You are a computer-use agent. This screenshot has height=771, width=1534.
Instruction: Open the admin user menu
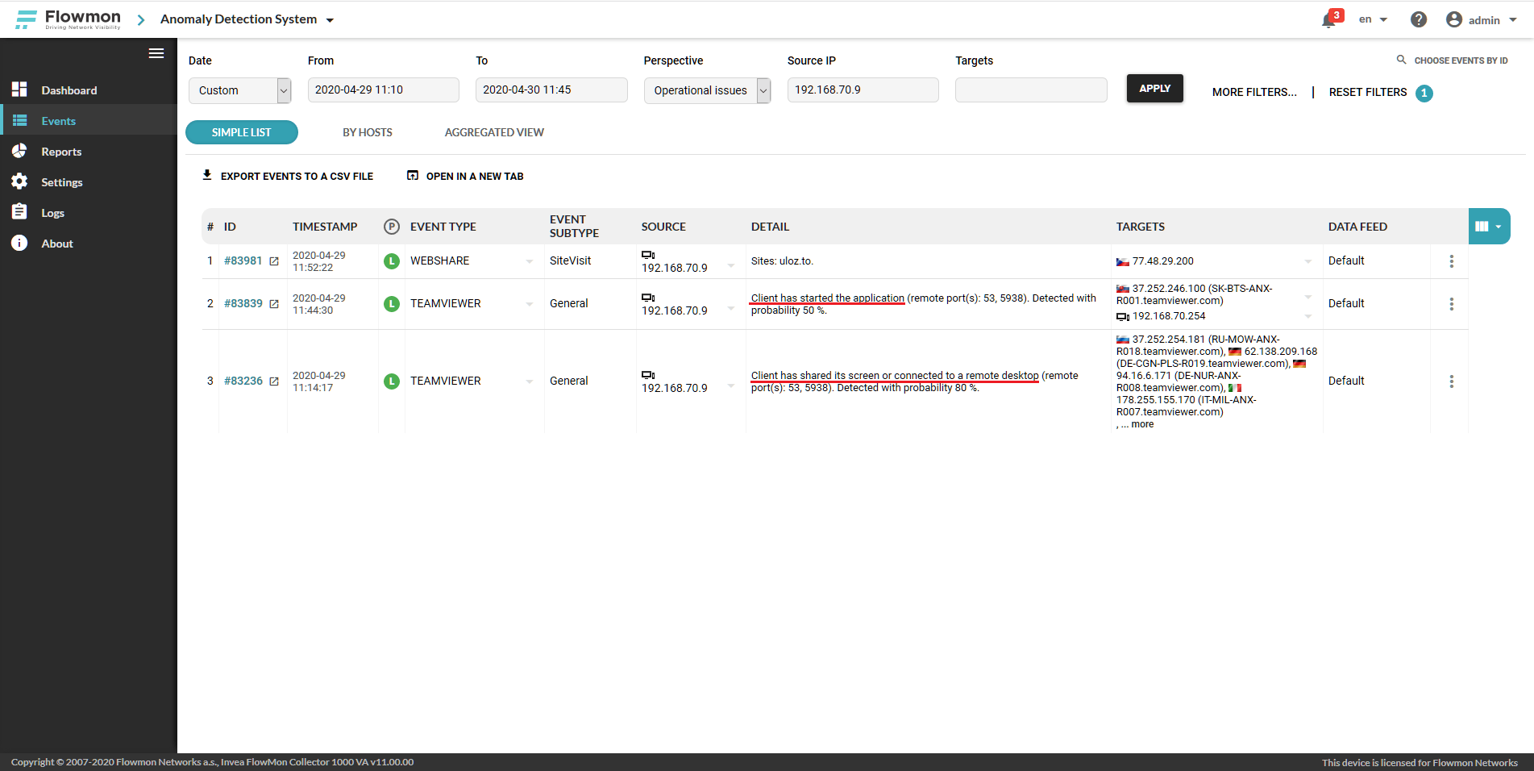[x=1482, y=20]
